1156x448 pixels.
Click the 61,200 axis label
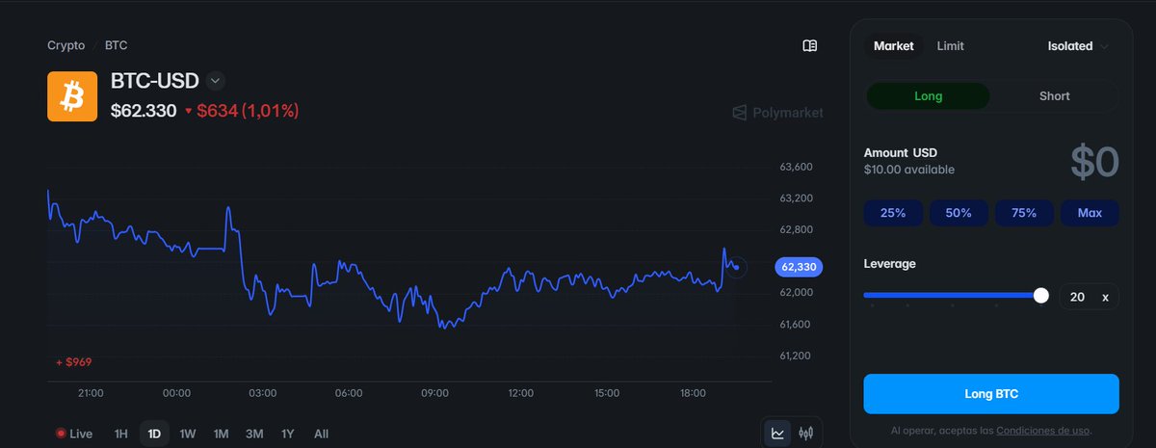pos(796,356)
